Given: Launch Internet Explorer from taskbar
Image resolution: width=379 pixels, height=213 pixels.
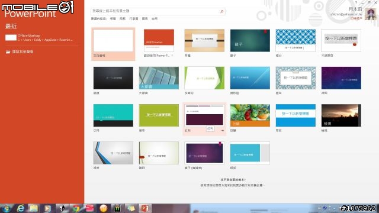Looking at the screenshot, I should click(x=21, y=208).
